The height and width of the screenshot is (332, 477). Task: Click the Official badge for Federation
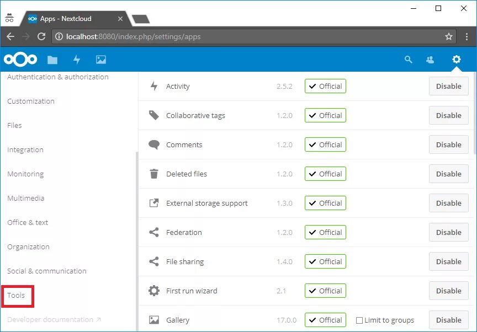(325, 232)
